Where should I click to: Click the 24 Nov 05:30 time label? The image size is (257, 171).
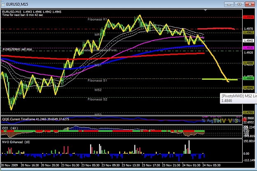(x=211, y=165)
